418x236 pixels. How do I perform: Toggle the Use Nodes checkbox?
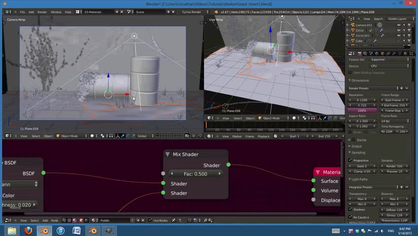click(150, 220)
